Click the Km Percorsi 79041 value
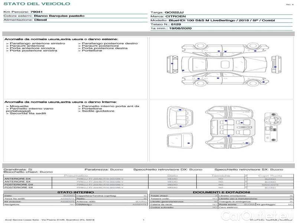The height and width of the screenshot is (223, 297). 36,12
